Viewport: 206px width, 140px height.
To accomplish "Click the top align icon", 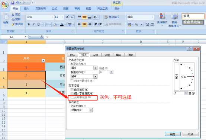I will point(80,17).
